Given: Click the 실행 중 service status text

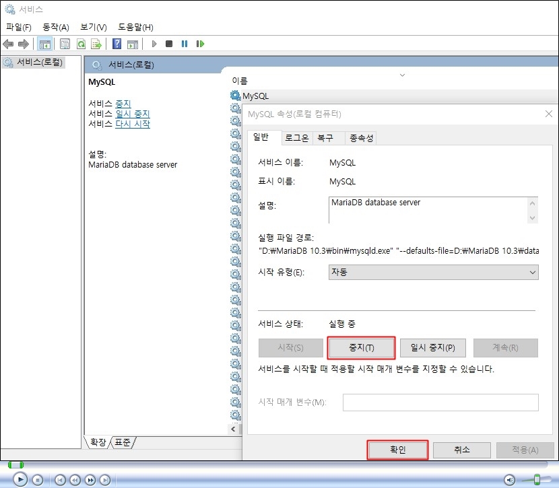Looking at the screenshot, I should (x=342, y=324).
